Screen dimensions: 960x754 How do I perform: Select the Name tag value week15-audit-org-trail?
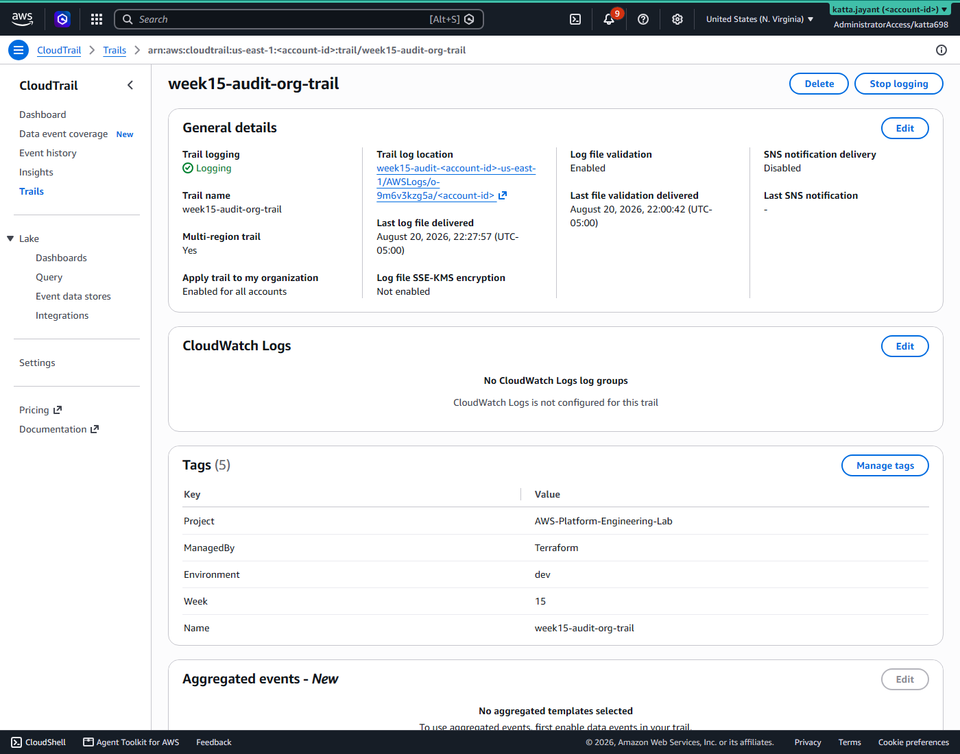584,628
